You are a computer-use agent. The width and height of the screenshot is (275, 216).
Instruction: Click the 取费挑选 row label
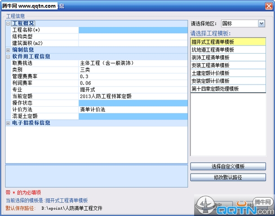[x=22, y=63]
